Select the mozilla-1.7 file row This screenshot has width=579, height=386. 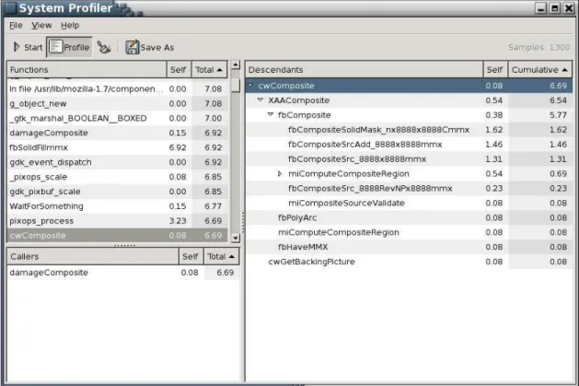118,88
